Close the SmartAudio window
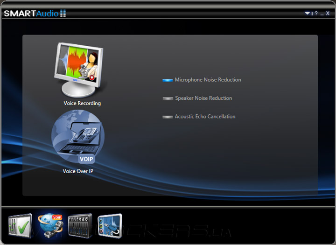 tap(328, 14)
